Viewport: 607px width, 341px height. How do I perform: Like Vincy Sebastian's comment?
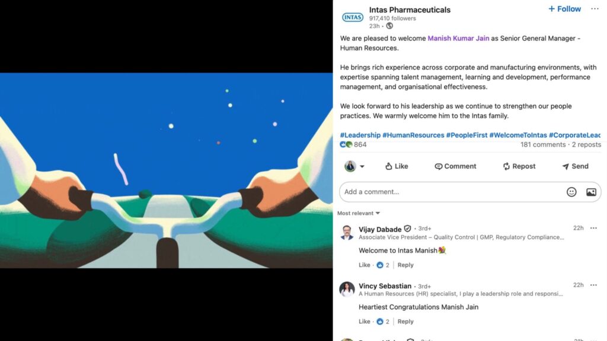tap(364, 321)
